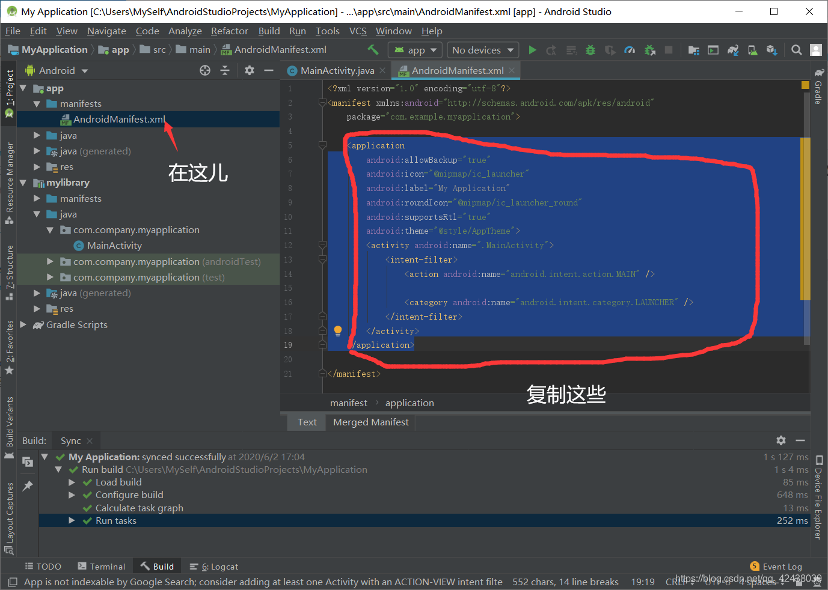Screen dimensions: 828x590
Task: Sync Project with Gradle Files icon
Action: pos(733,50)
